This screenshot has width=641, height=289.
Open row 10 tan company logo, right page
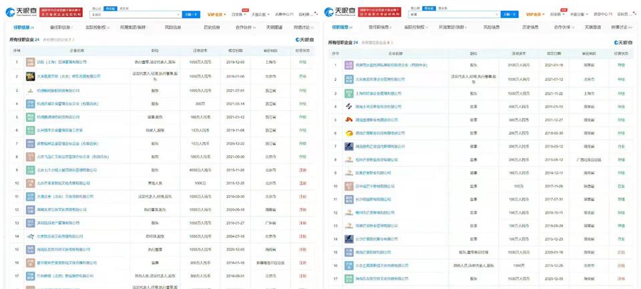coord(349,186)
